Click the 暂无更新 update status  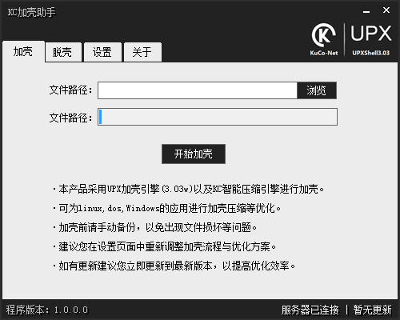pyautogui.click(x=372, y=310)
